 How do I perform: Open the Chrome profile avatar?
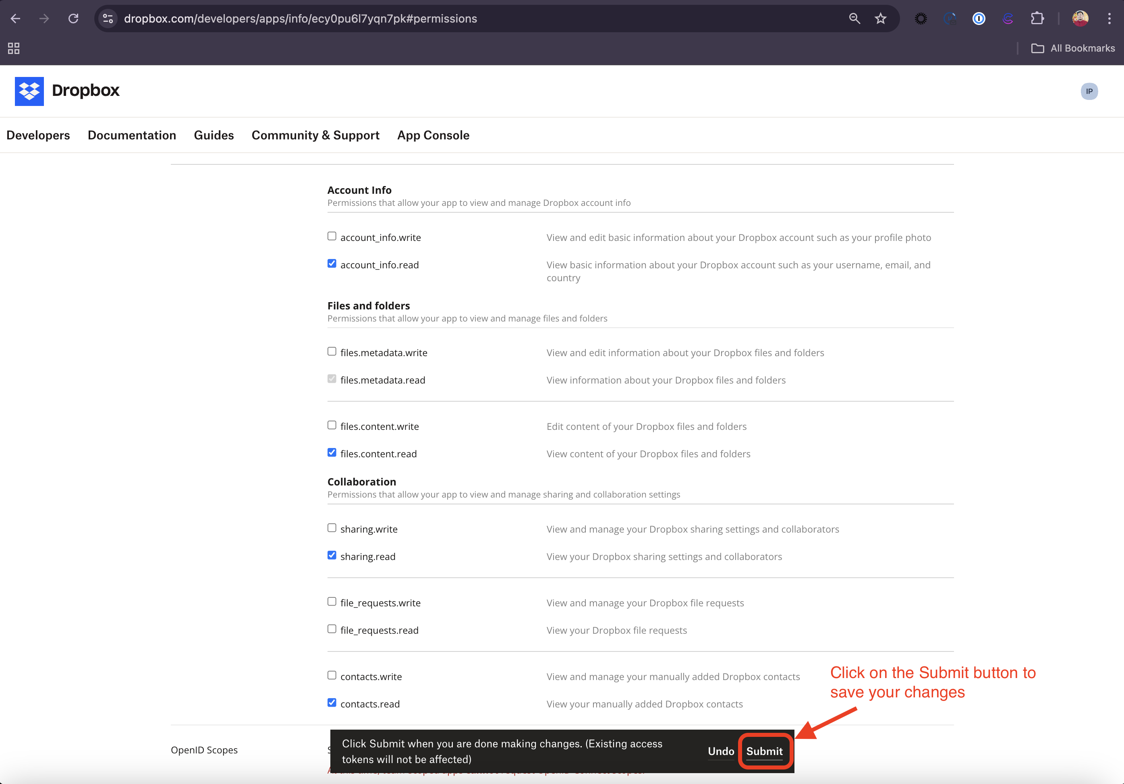pyautogui.click(x=1080, y=19)
